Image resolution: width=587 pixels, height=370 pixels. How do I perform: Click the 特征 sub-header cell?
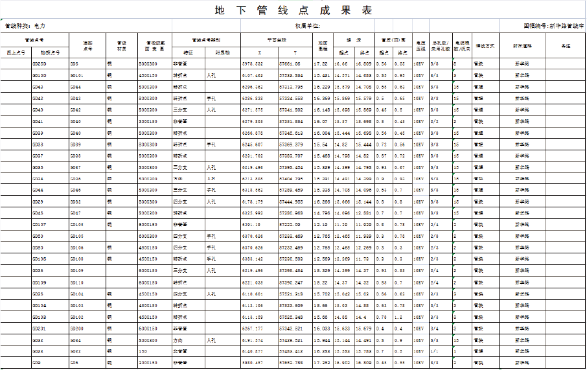click(189, 52)
